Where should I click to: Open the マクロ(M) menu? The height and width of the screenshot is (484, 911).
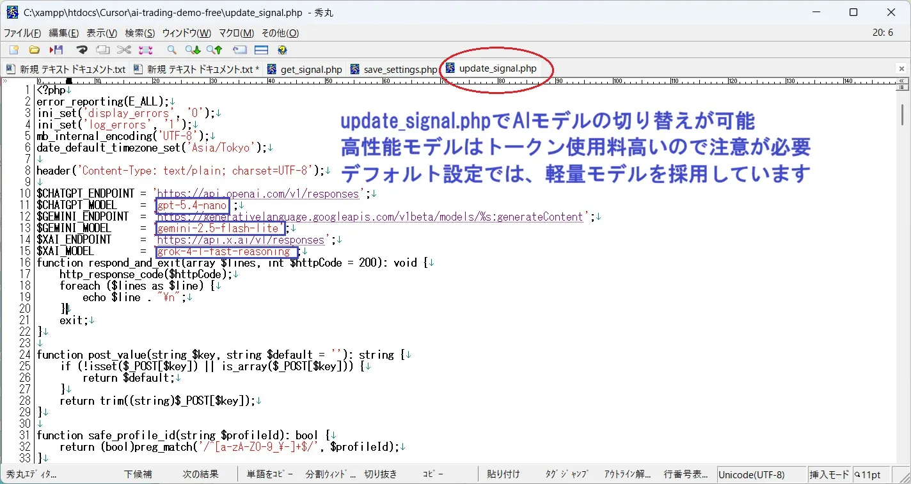[236, 33]
